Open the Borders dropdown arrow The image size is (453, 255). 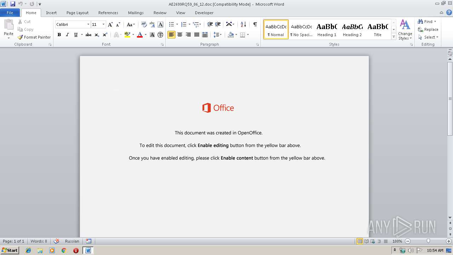(x=248, y=35)
